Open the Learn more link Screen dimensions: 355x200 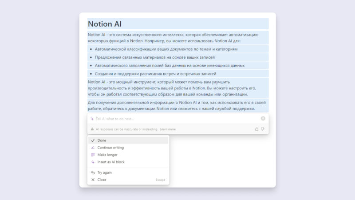[168, 129]
